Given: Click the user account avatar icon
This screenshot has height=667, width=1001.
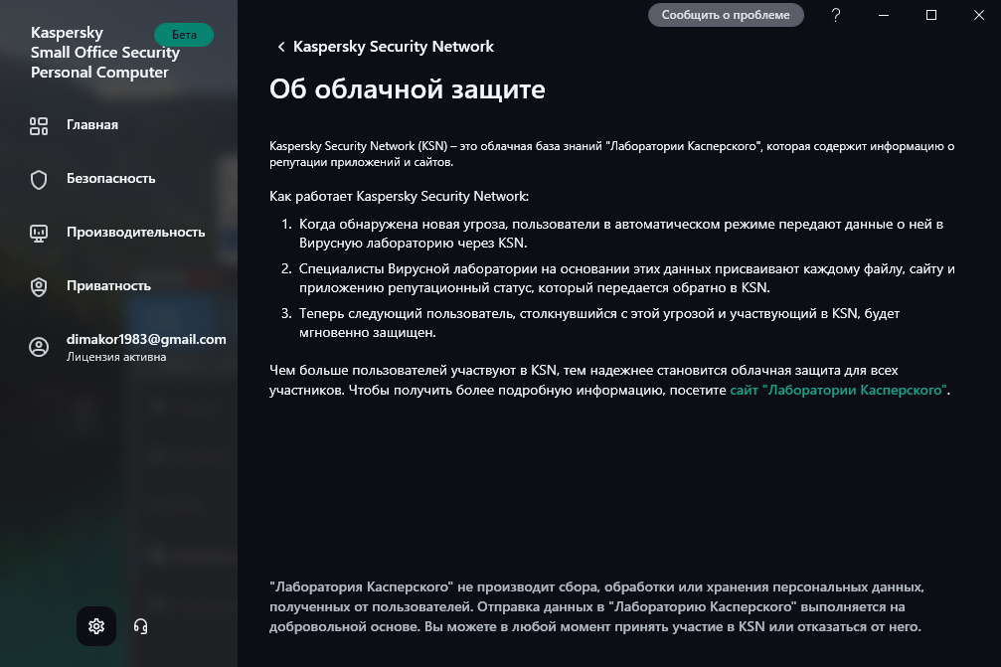Looking at the screenshot, I should pos(39,347).
